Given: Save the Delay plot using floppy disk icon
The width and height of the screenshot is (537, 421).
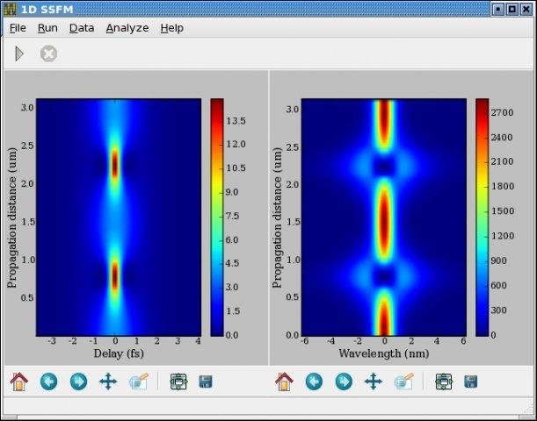Looking at the screenshot, I should tap(206, 382).
